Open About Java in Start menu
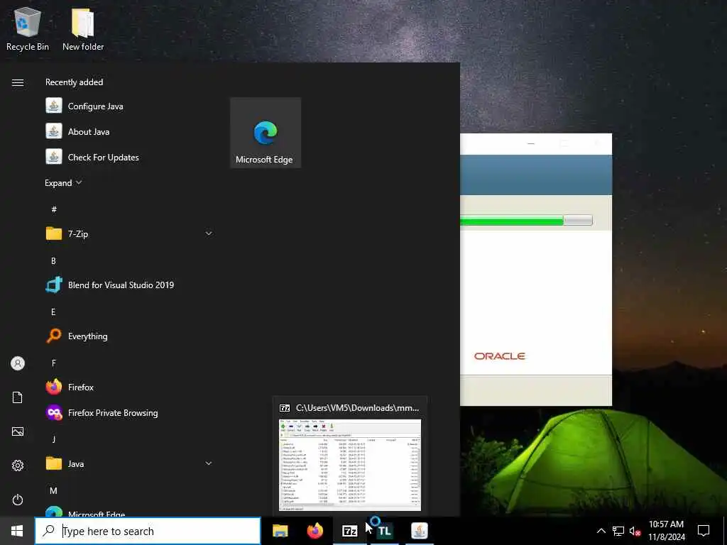The height and width of the screenshot is (545, 727). click(129, 131)
